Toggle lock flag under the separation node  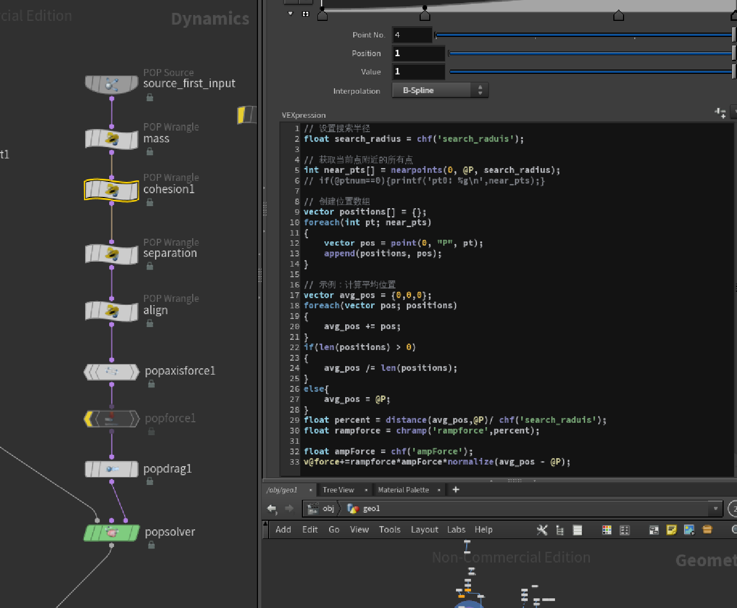tap(150, 266)
